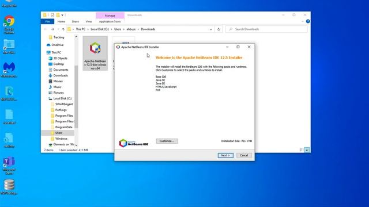
Task: Open Quick Access Toolbar dropdown arrow
Action: click(x=62, y=16)
